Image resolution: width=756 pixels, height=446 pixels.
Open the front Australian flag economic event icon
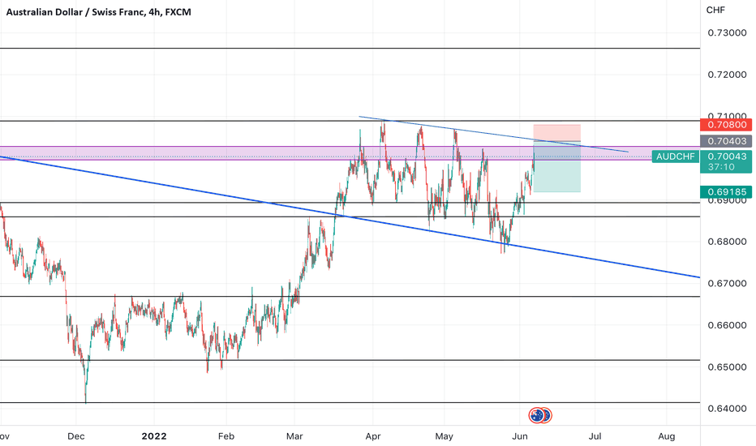tap(537, 415)
